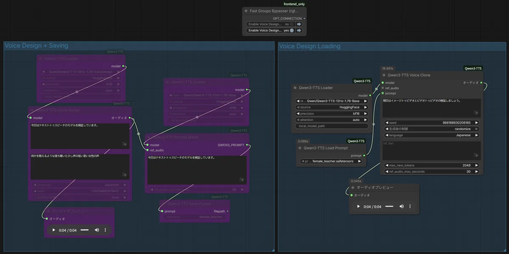
Task: Open the 生成後の制御 randomize dropdown
Action: [x=431, y=129]
